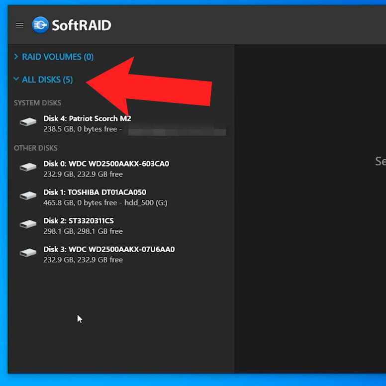Image resolution: width=386 pixels, height=386 pixels.
Task: Select the Disk 2 ST3320311CS drive icon
Action: [28, 224]
